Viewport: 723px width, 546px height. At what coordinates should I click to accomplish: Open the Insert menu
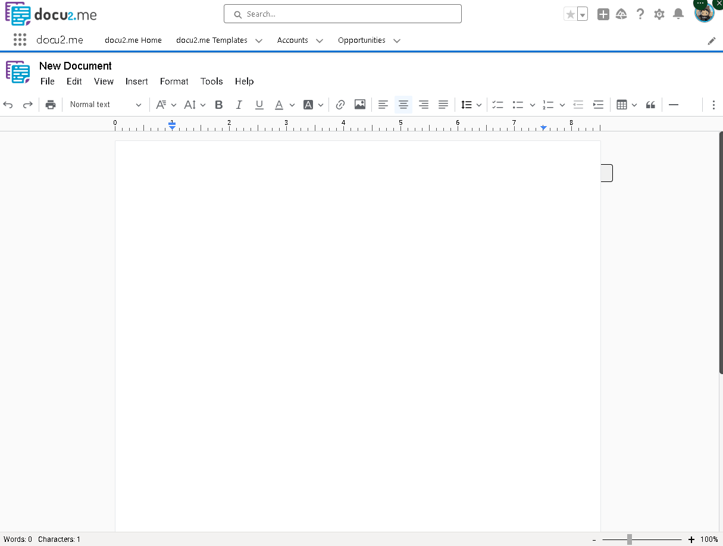pyautogui.click(x=137, y=81)
